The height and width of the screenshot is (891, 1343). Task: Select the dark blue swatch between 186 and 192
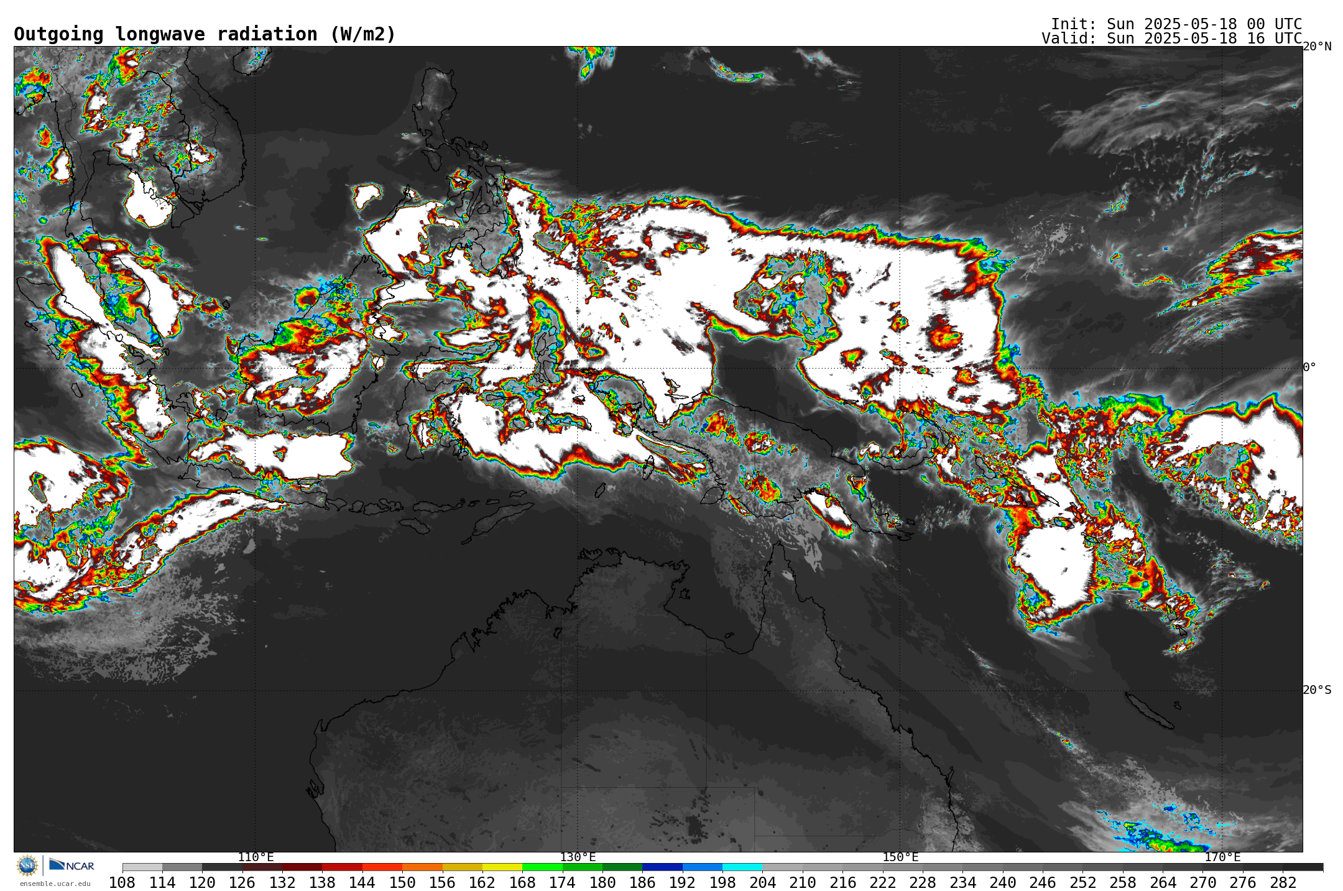coord(662,867)
